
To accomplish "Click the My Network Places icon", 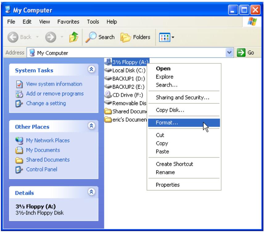I will coord(19,141).
